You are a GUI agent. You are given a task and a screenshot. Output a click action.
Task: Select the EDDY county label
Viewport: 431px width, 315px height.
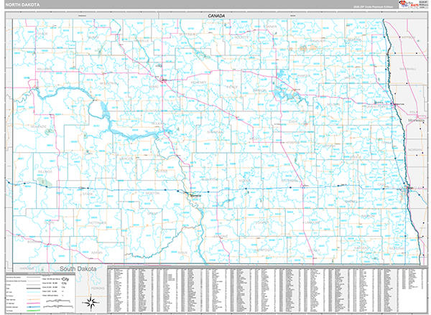293,121
